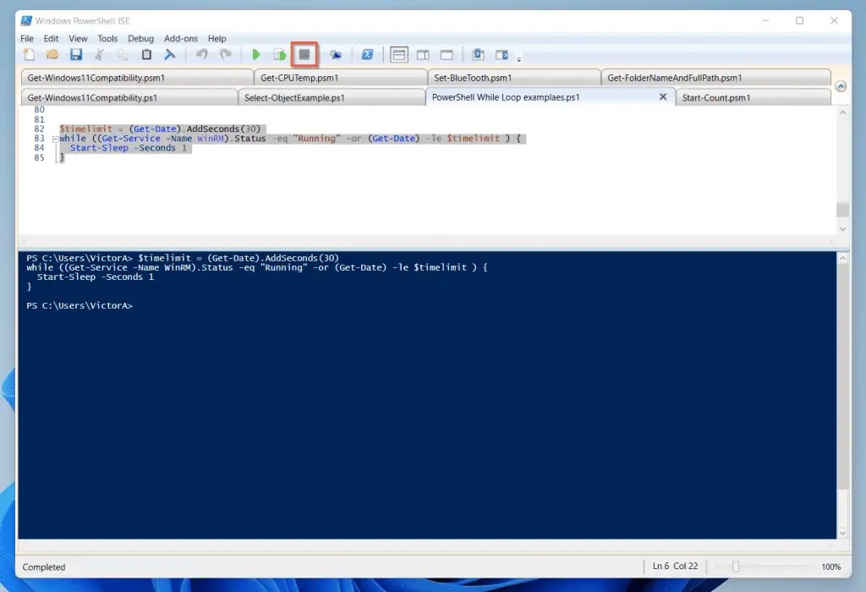
Task: Run only the selected code snippet
Action: coord(279,54)
